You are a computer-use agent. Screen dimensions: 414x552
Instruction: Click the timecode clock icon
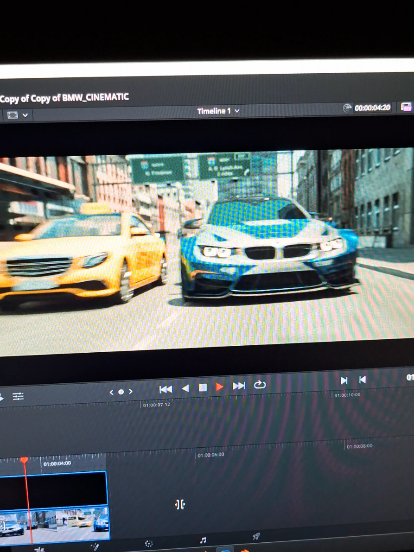pyautogui.click(x=347, y=108)
